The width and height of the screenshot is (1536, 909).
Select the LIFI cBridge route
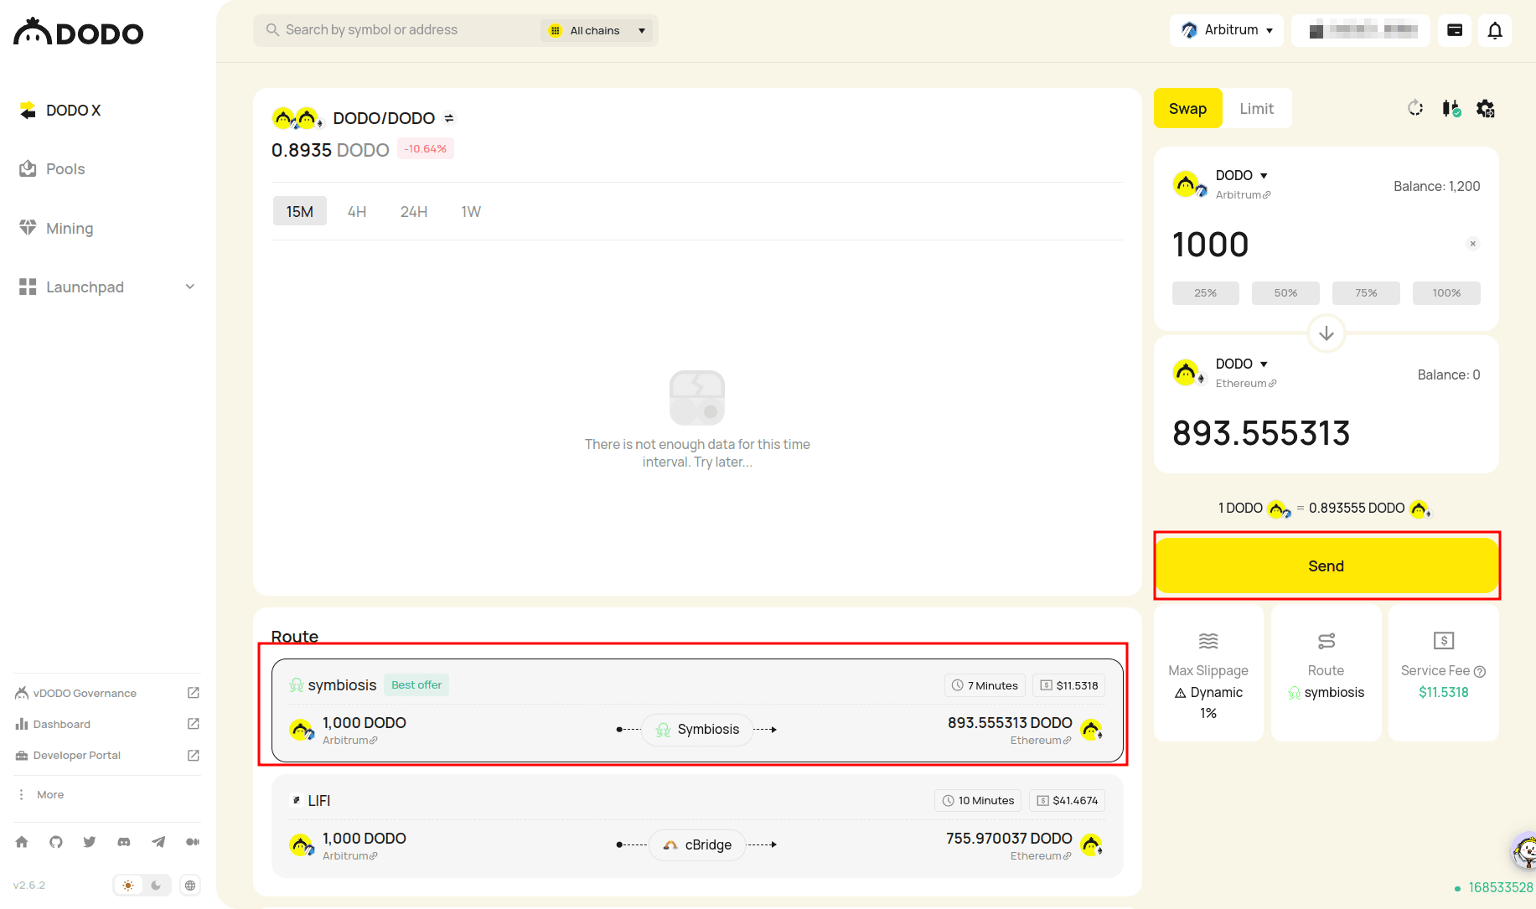click(697, 826)
